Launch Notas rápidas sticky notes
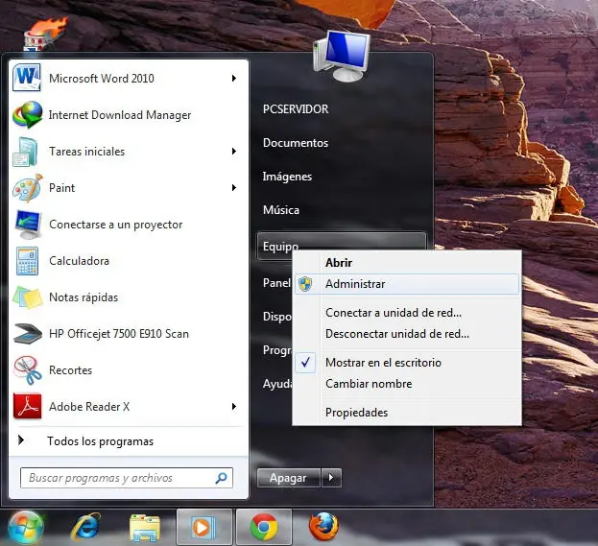Screen dimensions: 598x546 [83, 297]
